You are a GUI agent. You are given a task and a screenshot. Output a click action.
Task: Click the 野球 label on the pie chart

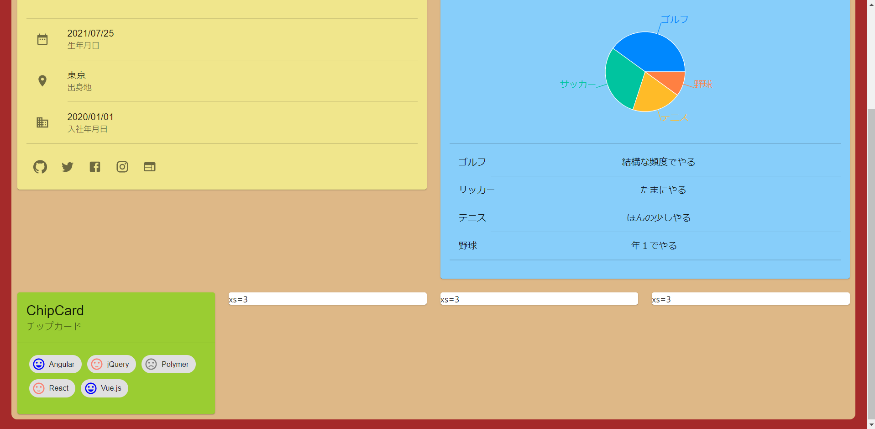702,84
